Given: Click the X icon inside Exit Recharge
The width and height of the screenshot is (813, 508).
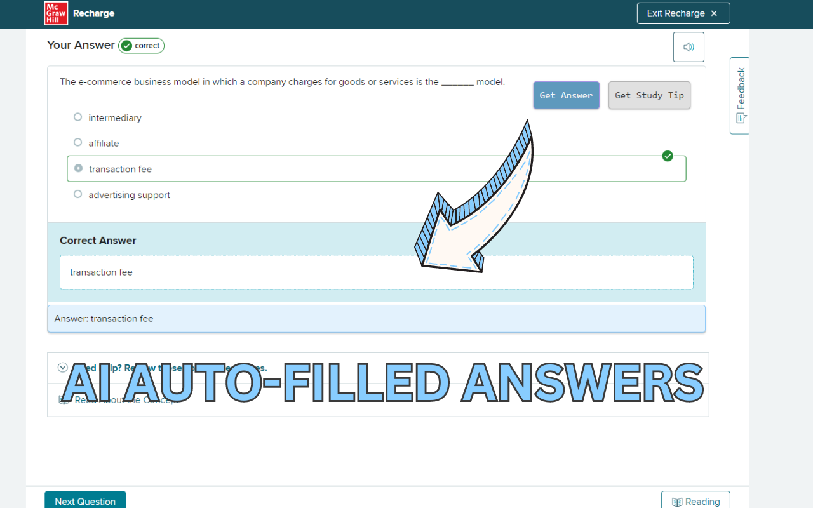Looking at the screenshot, I should tap(715, 13).
